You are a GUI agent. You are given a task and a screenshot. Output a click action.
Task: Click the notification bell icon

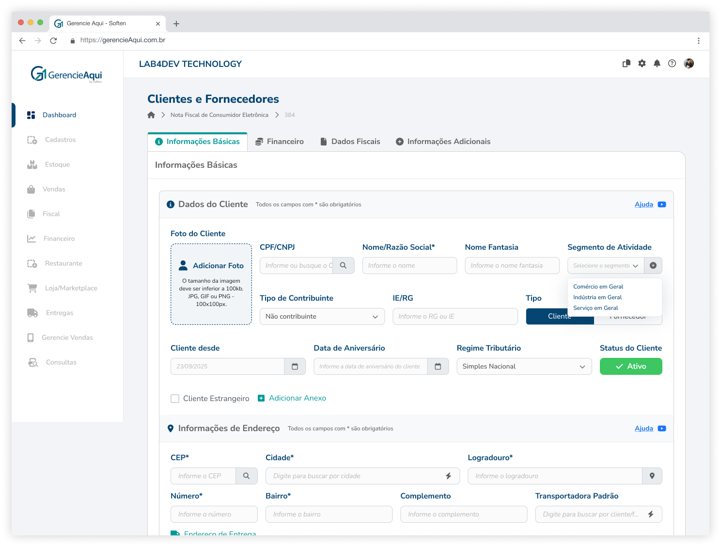pos(657,64)
